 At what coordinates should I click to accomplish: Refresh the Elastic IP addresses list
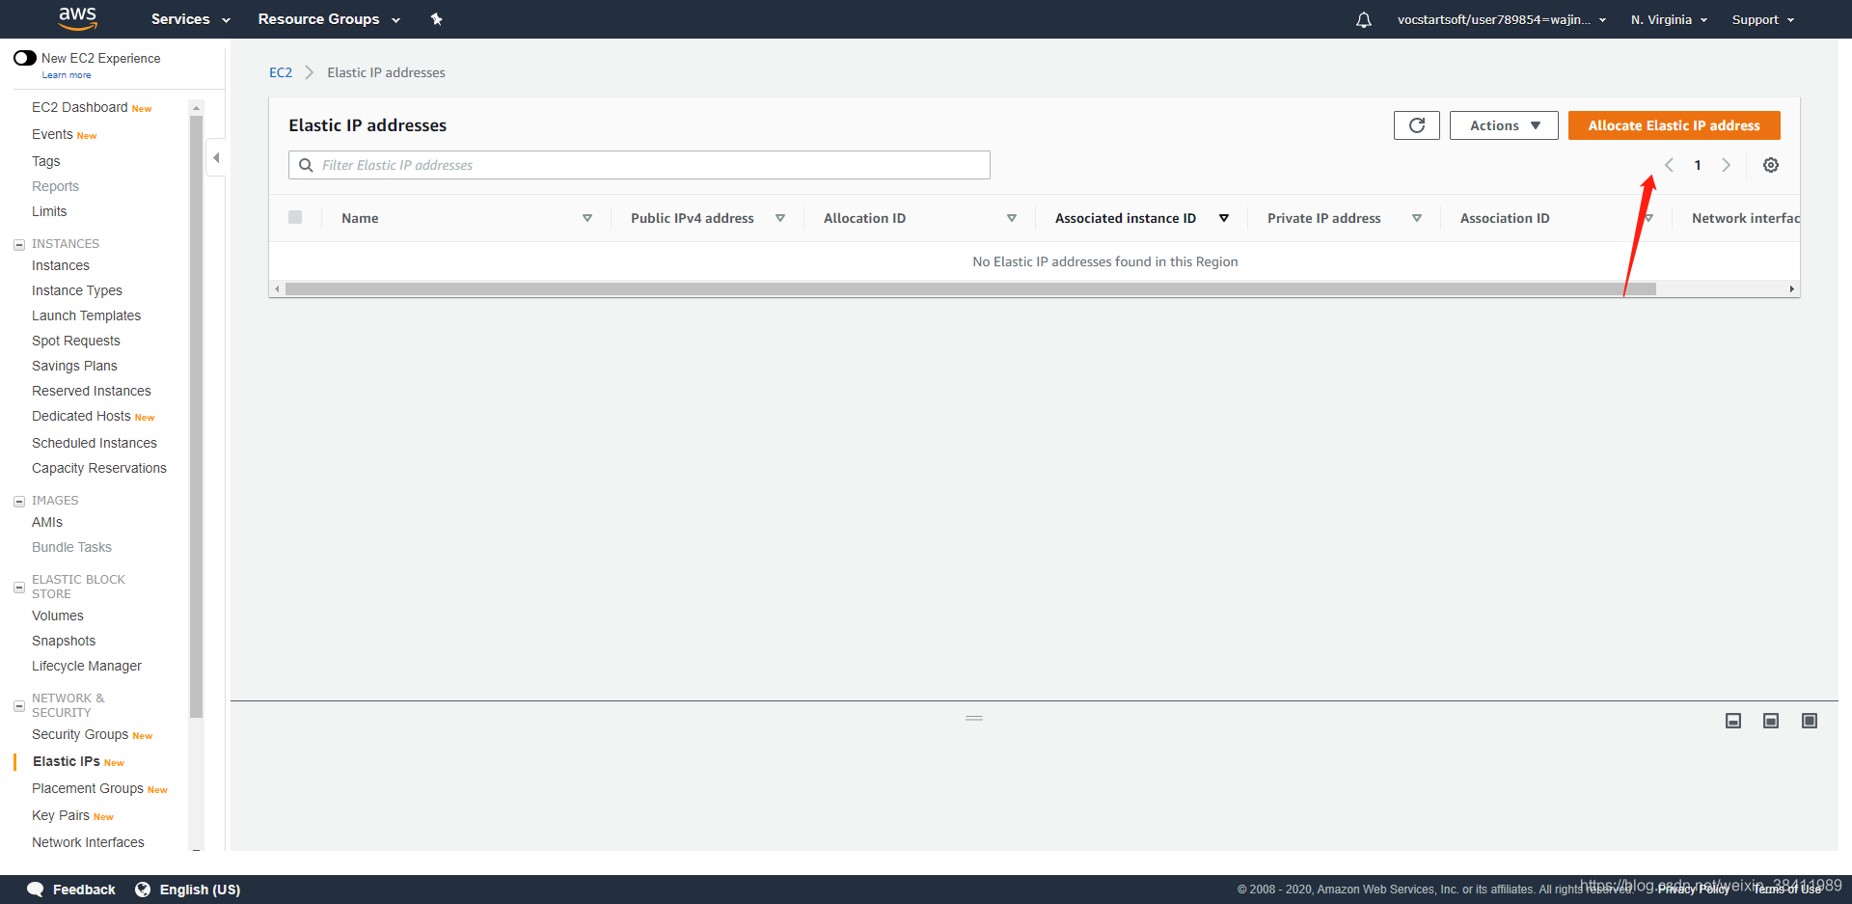coord(1416,125)
